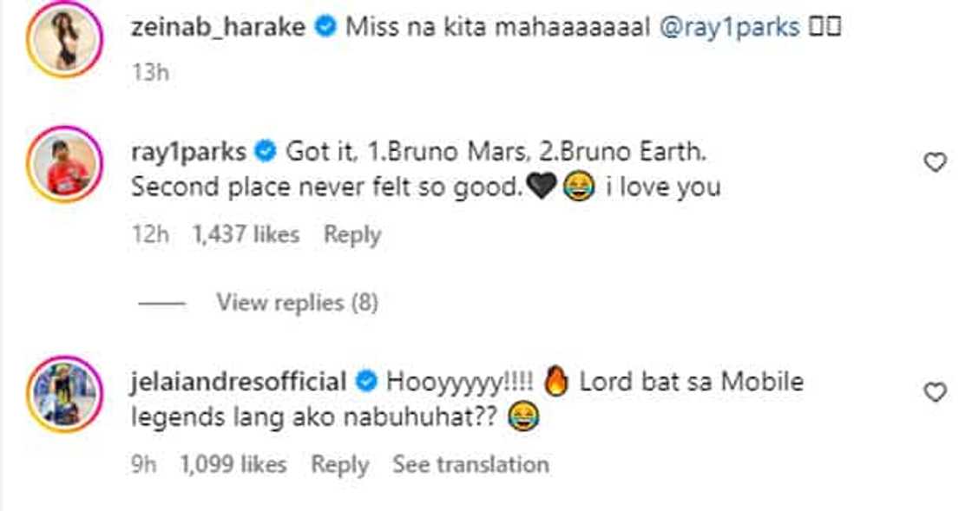
Task: Reply to ray1parks' comment
Action: 351,234
